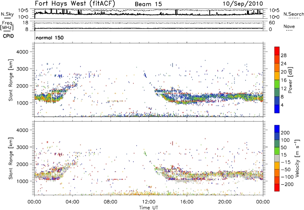Click the '24' value on the power colorbar
The width and height of the screenshot is (304, 210).
(x=283, y=64)
